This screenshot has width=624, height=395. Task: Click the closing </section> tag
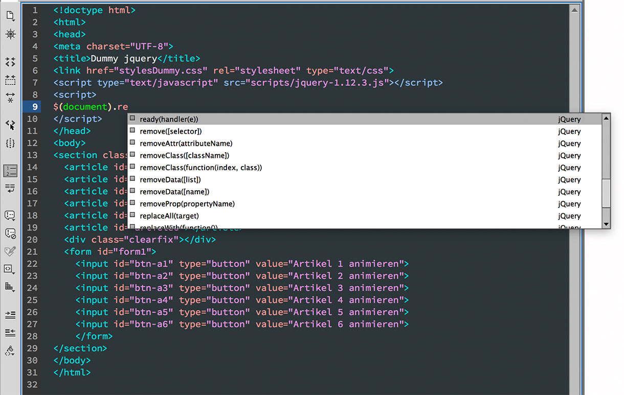(x=80, y=348)
